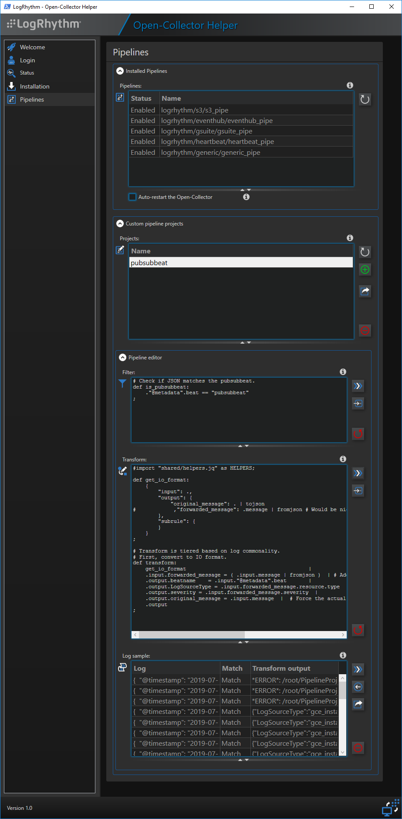Click the connection status icon in footer
This screenshot has width=402, height=819.
[x=390, y=808]
